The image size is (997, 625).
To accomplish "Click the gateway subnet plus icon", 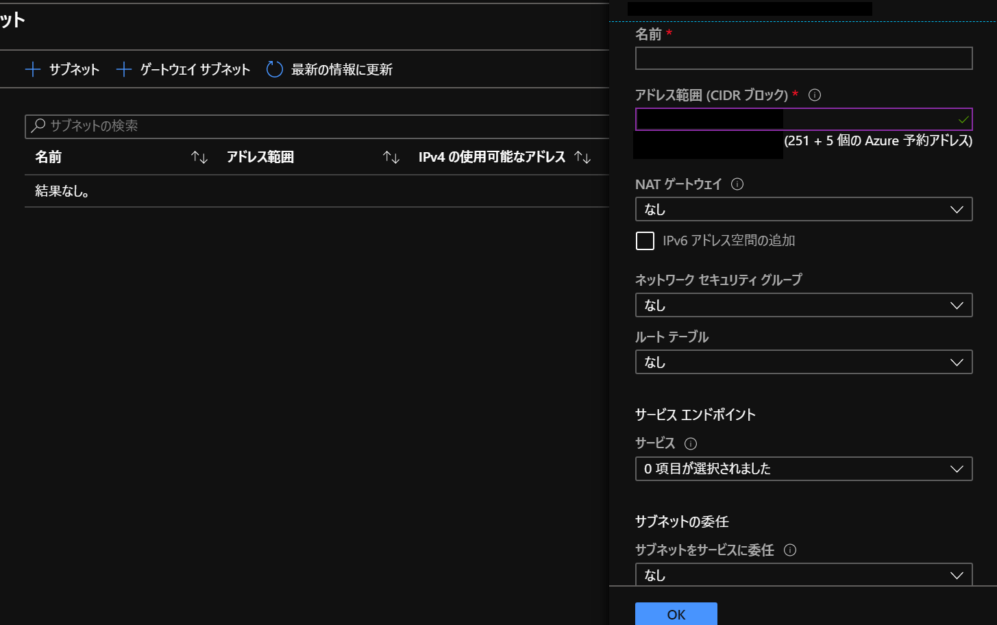I will (x=124, y=69).
